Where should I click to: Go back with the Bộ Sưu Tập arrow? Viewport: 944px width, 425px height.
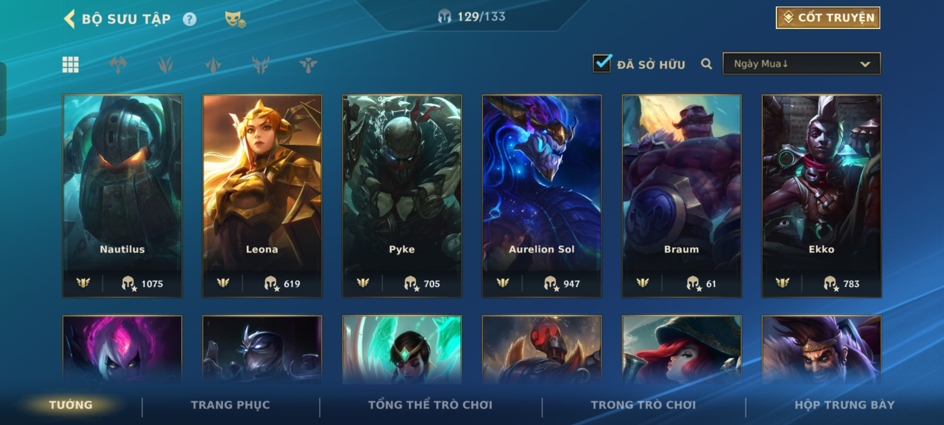[70, 19]
